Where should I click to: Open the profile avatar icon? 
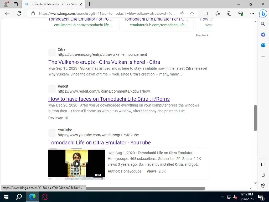tap(6, 4)
